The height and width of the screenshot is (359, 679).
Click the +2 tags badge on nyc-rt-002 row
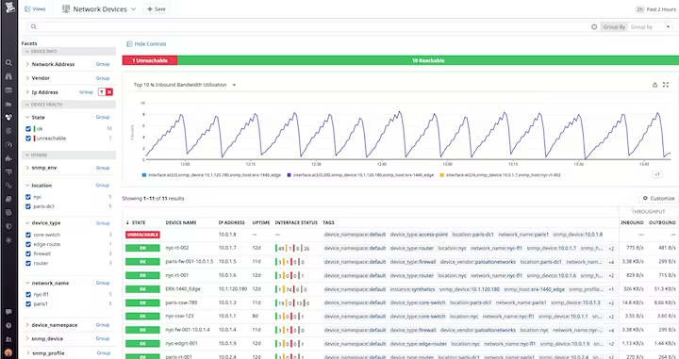[x=611, y=249]
